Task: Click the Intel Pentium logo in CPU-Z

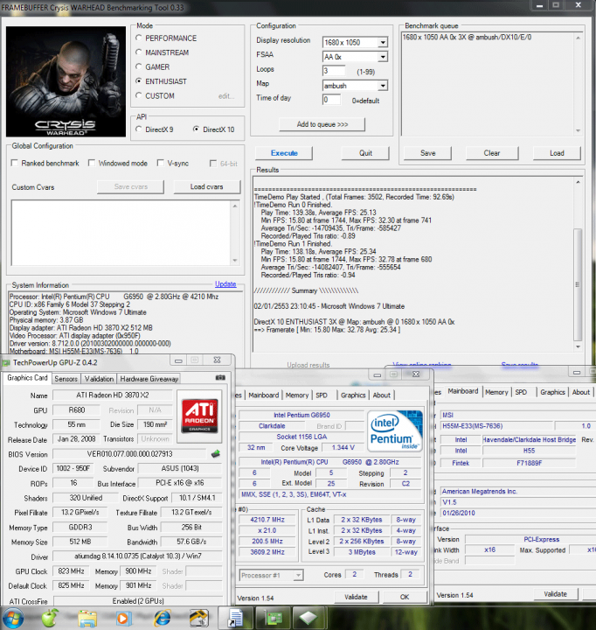Action: coord(394,431)
